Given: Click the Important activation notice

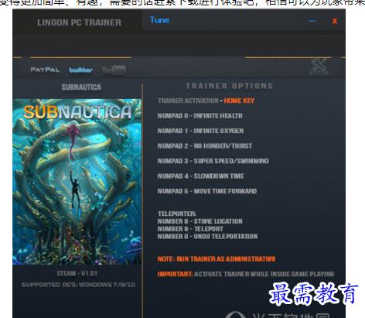Looking at the screenshot, I should coord(246,274).
